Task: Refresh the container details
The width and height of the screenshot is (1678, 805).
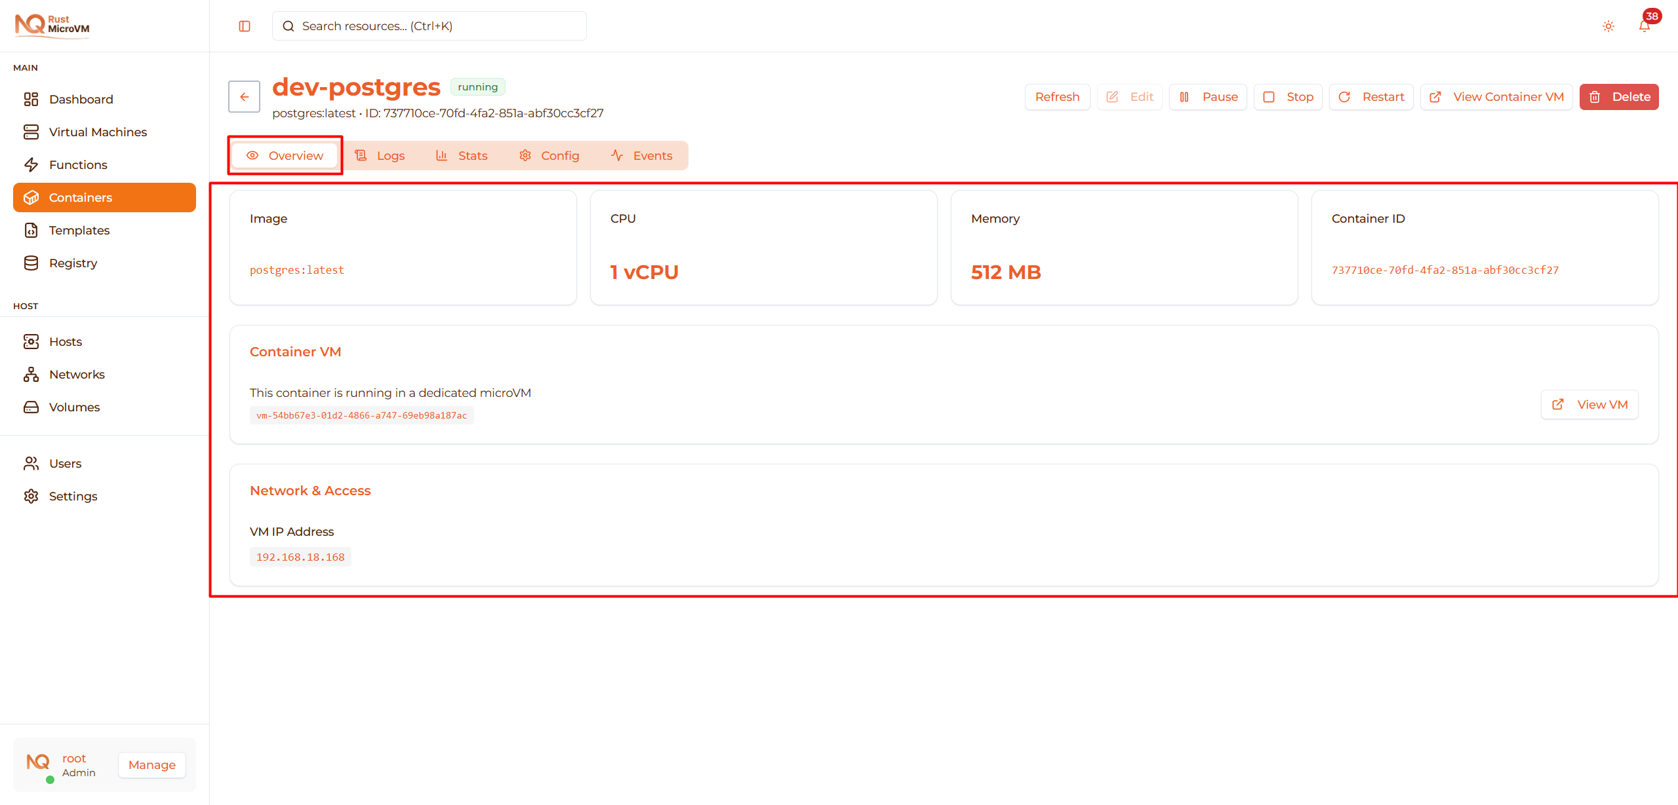Action: (x=1057, y=96)
